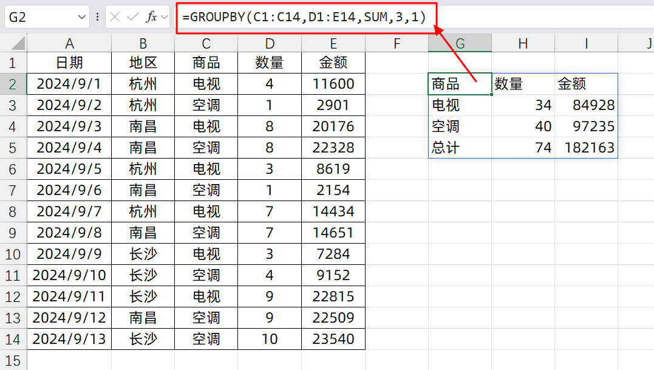Select column D header

point(270,43)
